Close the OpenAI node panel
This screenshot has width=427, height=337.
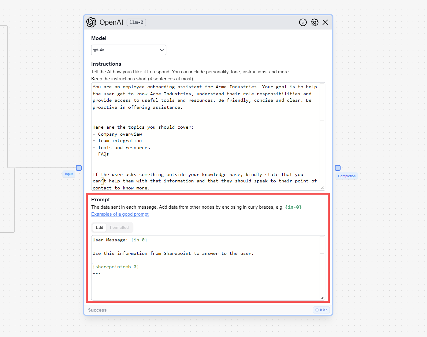click(325, 22)
